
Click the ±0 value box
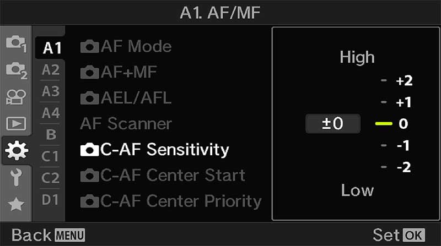[332, 124]
